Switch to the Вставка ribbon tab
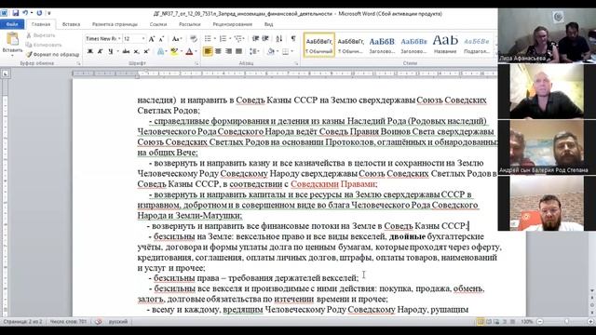596x335 pixels. tap(71, 24)
